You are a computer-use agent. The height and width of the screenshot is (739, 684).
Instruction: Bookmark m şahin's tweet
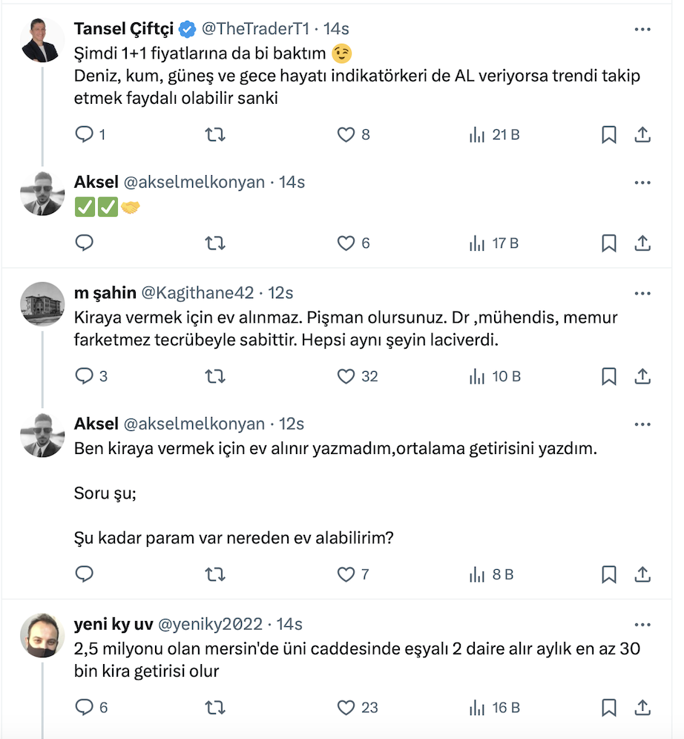(608, 376)
